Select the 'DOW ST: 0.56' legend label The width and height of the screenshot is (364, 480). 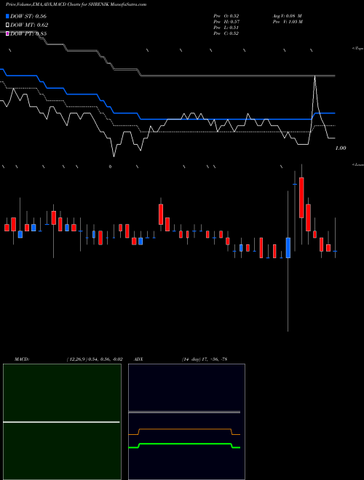28,16
